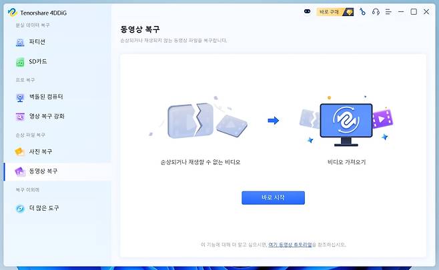The width and height of the screenshot is (439, 270).
Task: Start repair with 바로 시작 button
Action: click(x=273, y=198)
